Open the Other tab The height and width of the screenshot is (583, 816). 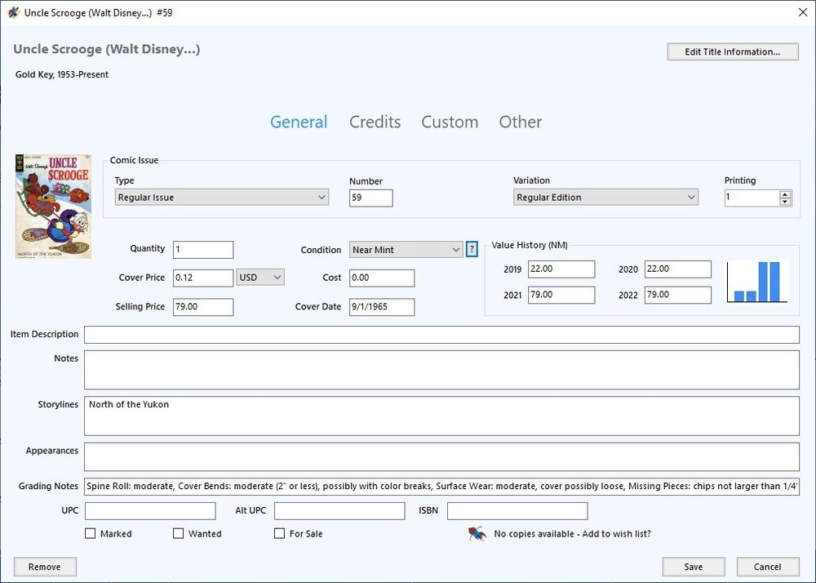[x=521, y=122]
